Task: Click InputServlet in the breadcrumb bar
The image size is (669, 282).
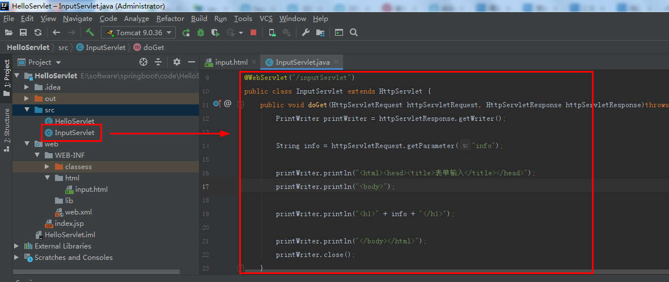Action: [101, 48]
